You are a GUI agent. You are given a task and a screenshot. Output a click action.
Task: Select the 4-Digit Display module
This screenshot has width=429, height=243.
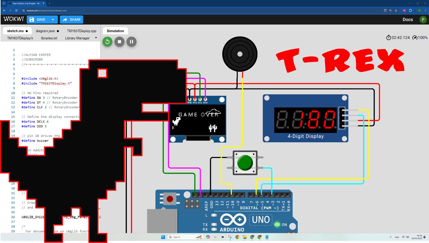pyautogui.click(x=305, y=118)
